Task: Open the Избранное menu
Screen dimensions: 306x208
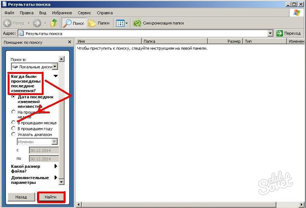Action: coord(62,13)
